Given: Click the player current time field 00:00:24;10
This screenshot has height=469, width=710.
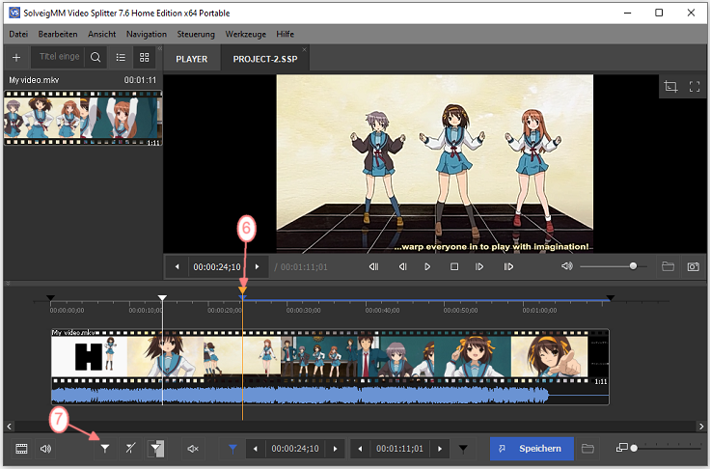Looking at the screenshot, I should (x=217, y=267).
